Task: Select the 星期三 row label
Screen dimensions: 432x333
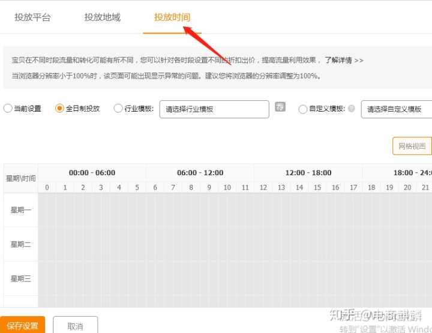Action: 21,279
